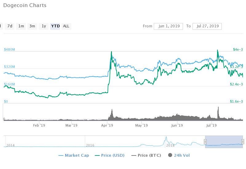
Task: Click the Feb '19 axis label
Action: point(39,125)
